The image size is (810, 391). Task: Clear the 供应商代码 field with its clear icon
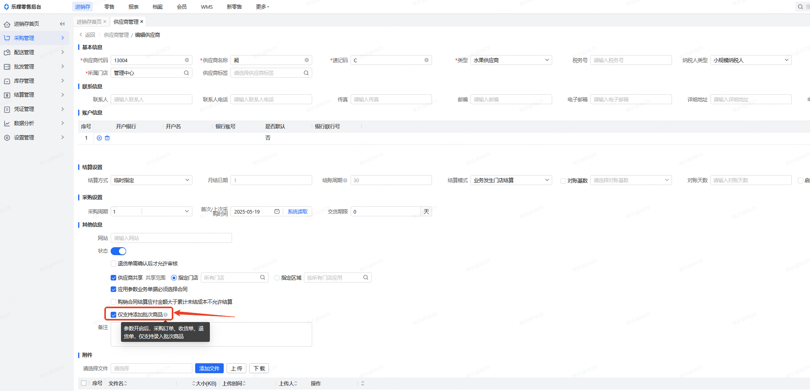click(x=187, y=60)
